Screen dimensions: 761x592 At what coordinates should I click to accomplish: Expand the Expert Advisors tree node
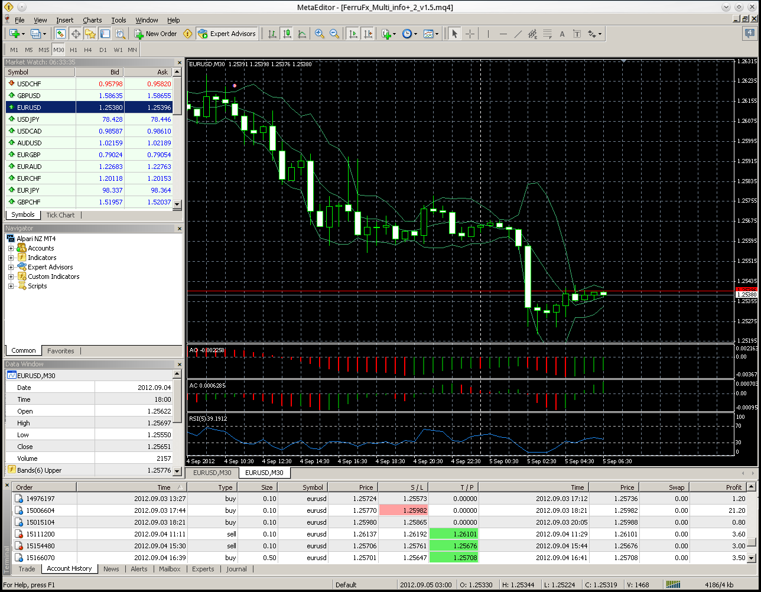[x=11, y=267]
